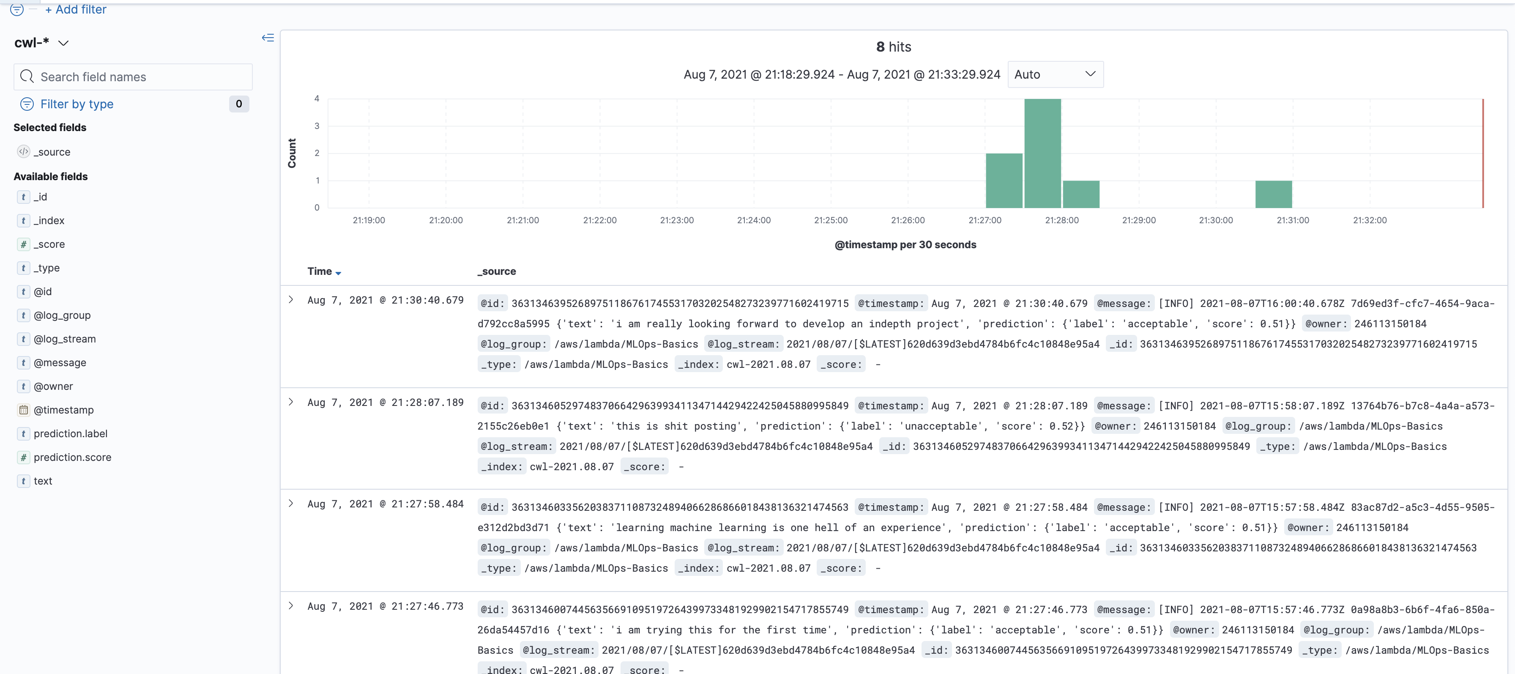Viewport: 1515px width, 674px height.
Task: Expand the 21:30:40.679 log row
Action: click(x=290, y=299)
